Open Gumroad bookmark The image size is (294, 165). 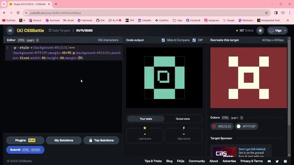[52, 20]
